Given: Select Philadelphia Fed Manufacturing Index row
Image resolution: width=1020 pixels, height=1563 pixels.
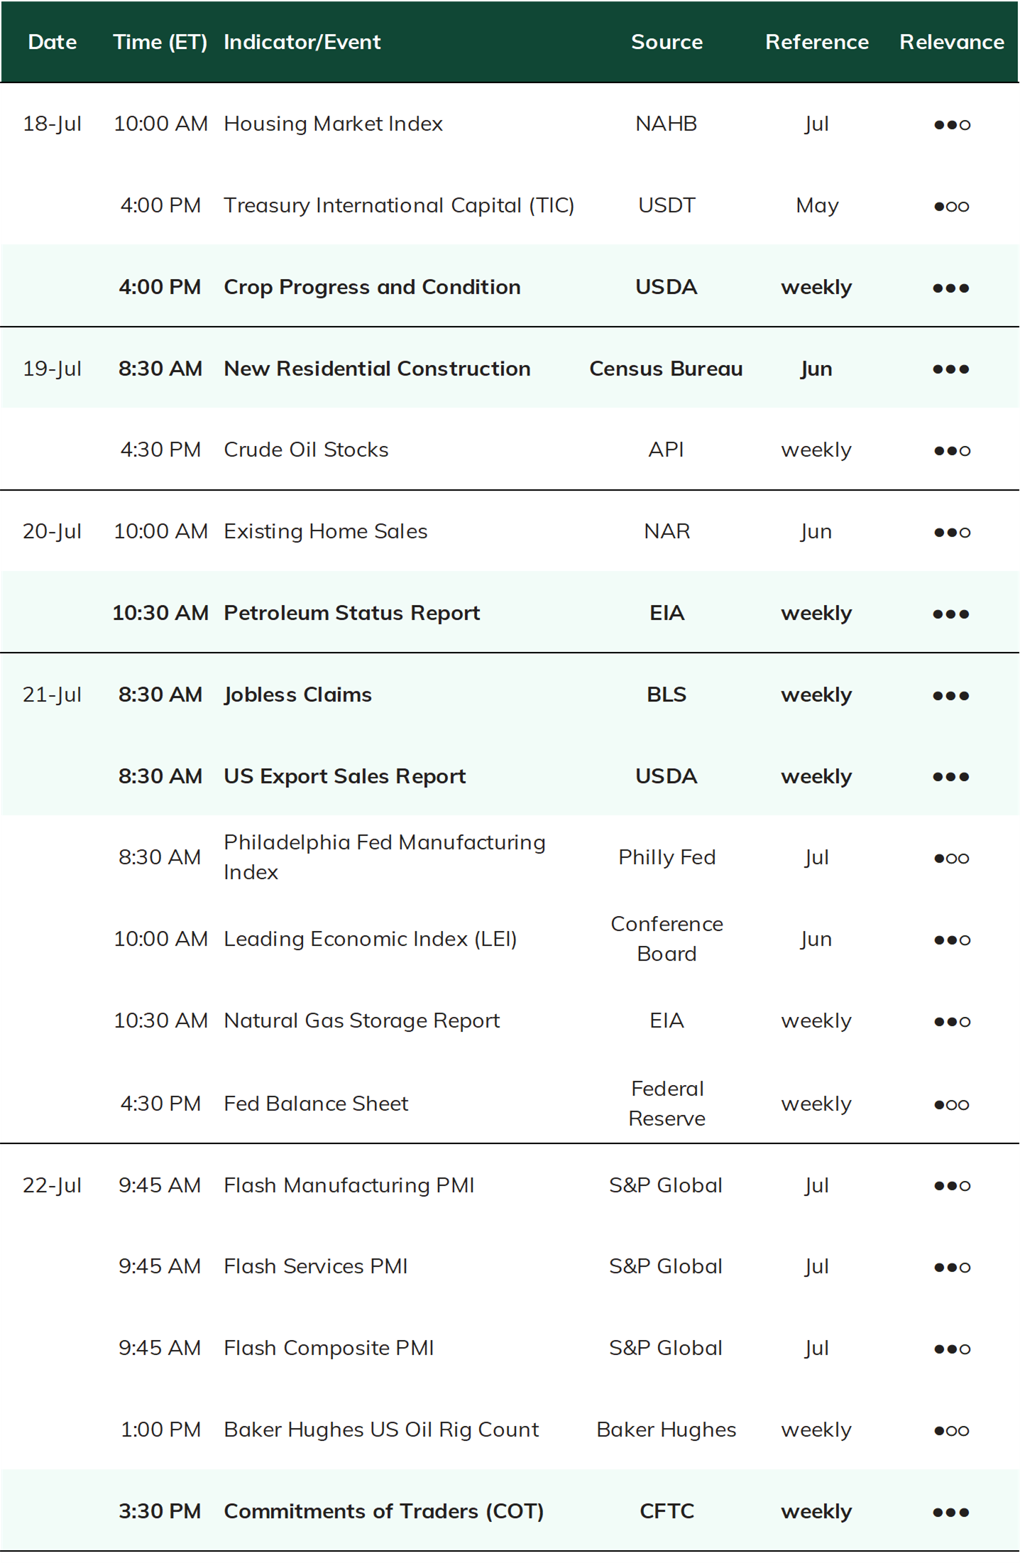Looking at the screenshot, I should 510,857.
